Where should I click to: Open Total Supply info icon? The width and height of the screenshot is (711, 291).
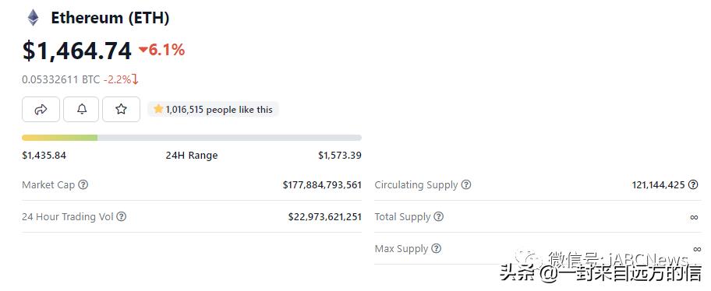tap(438, 217)
